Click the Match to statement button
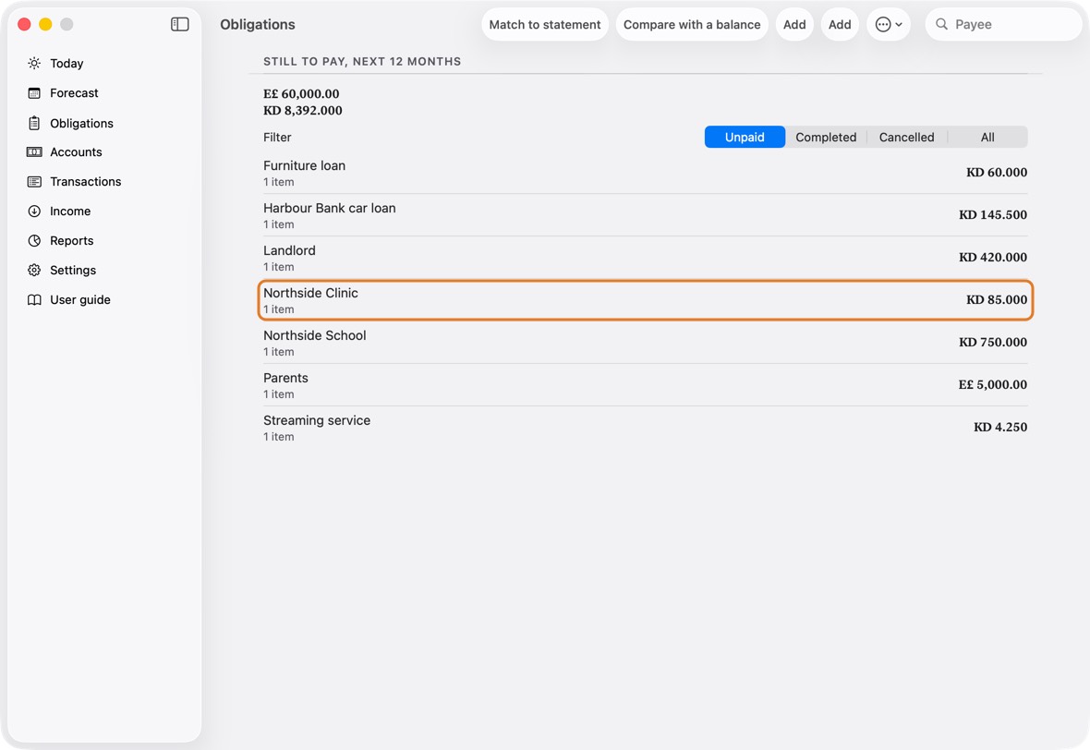Image resolution: width=1090 pixels, height=750 pixels. 545,24
